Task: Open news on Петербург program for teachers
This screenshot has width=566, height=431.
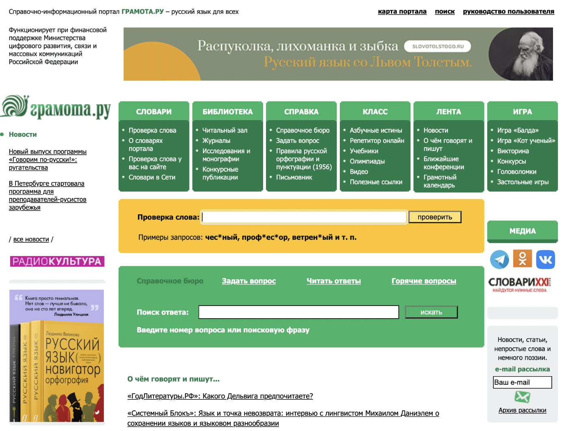Action: click(x=48, y=195)
